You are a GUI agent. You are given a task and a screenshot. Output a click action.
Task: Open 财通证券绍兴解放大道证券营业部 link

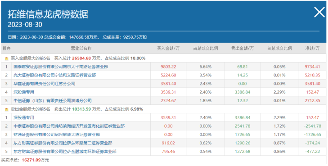57,135
